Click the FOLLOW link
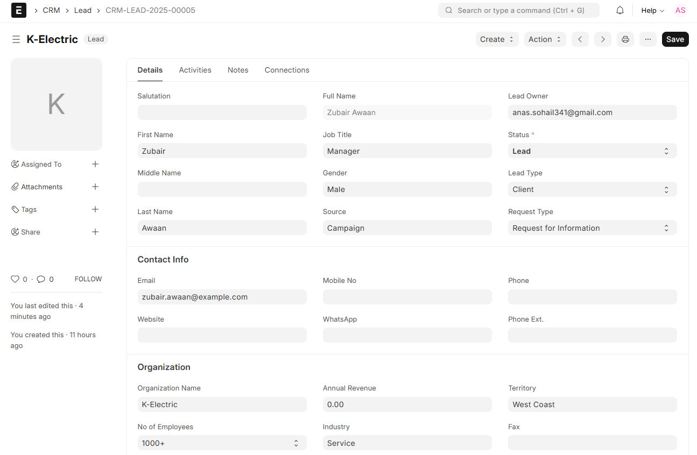 coord(88,279)
